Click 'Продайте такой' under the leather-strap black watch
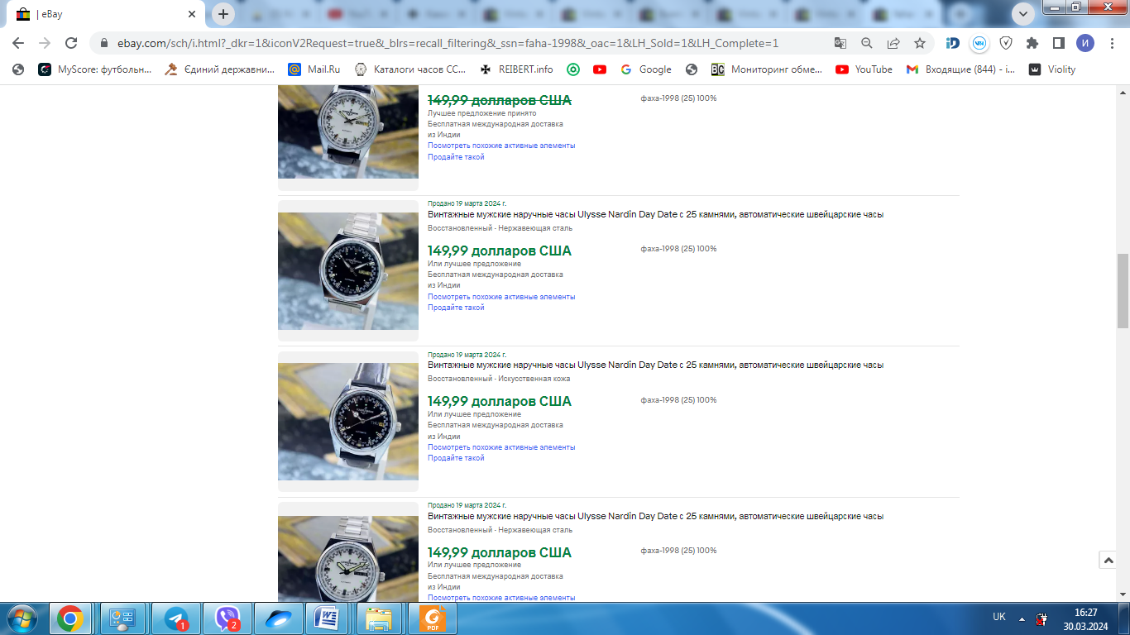1130x635 pixels. click(456, 458)
